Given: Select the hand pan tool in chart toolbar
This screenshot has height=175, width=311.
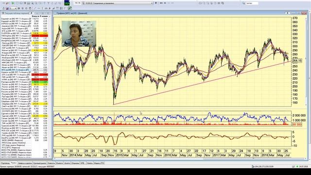Looking at the screenshot, I should point(30,8).
